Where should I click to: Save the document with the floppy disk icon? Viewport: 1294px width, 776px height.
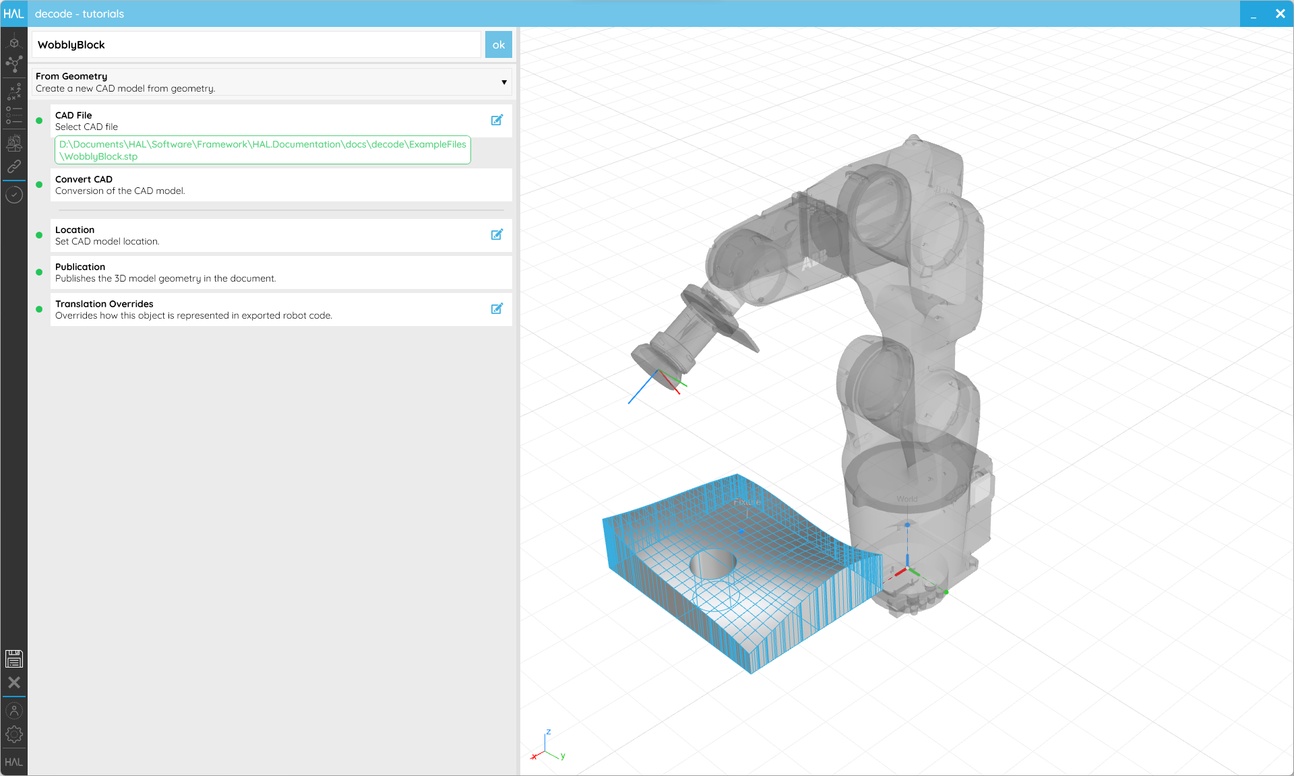pyautogui.click(x=13, y=658)
